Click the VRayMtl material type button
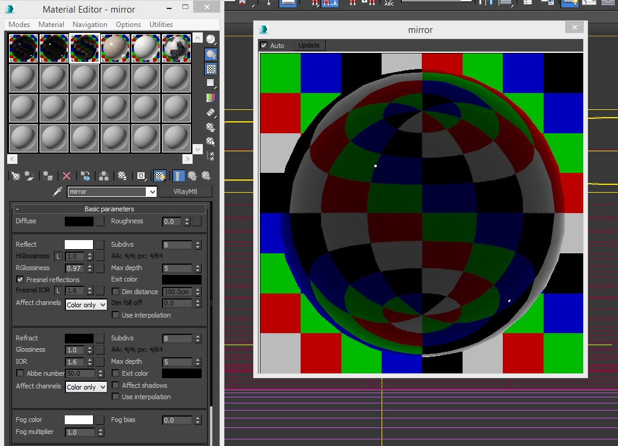This screenshot has height=446, width=618. 186,192
